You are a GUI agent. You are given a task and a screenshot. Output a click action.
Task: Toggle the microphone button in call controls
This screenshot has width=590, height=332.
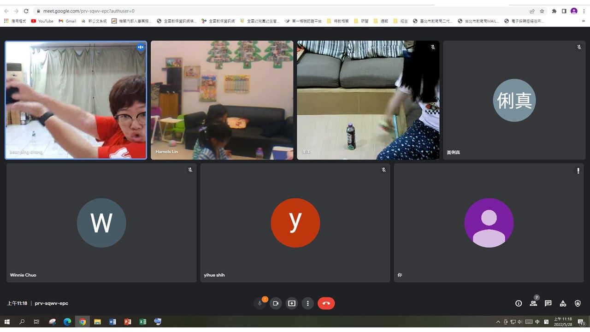260,303
